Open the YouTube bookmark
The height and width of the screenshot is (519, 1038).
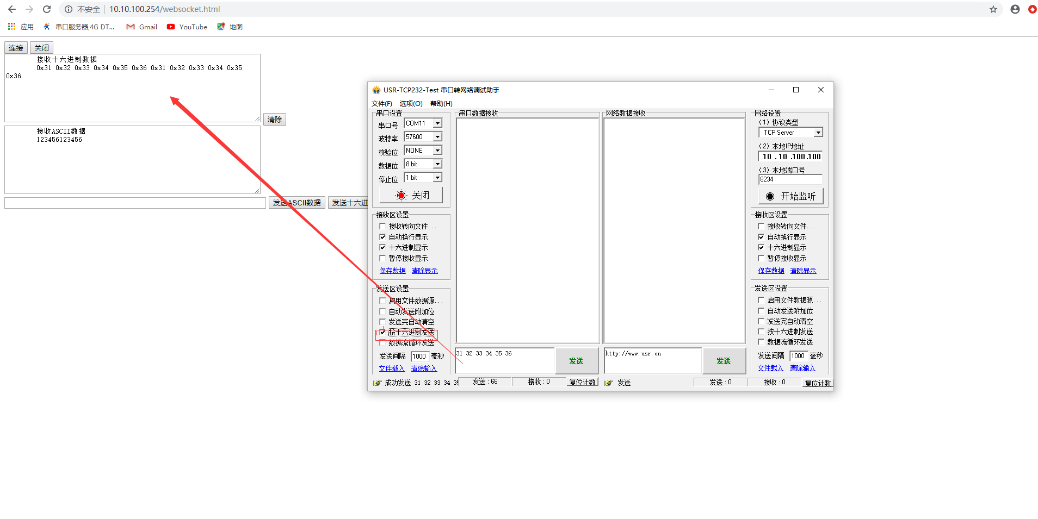pos(187,27)
